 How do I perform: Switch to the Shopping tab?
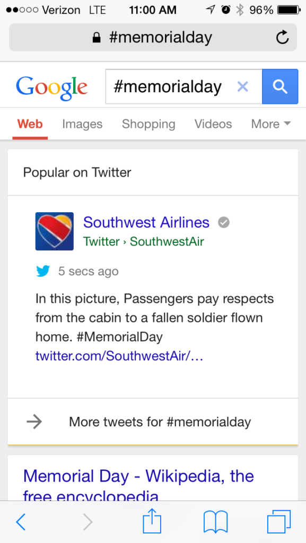point(148,124)
